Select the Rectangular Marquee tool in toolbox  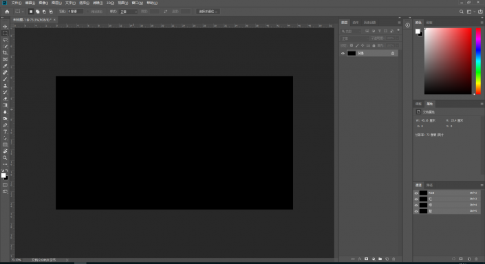[5, 33]
